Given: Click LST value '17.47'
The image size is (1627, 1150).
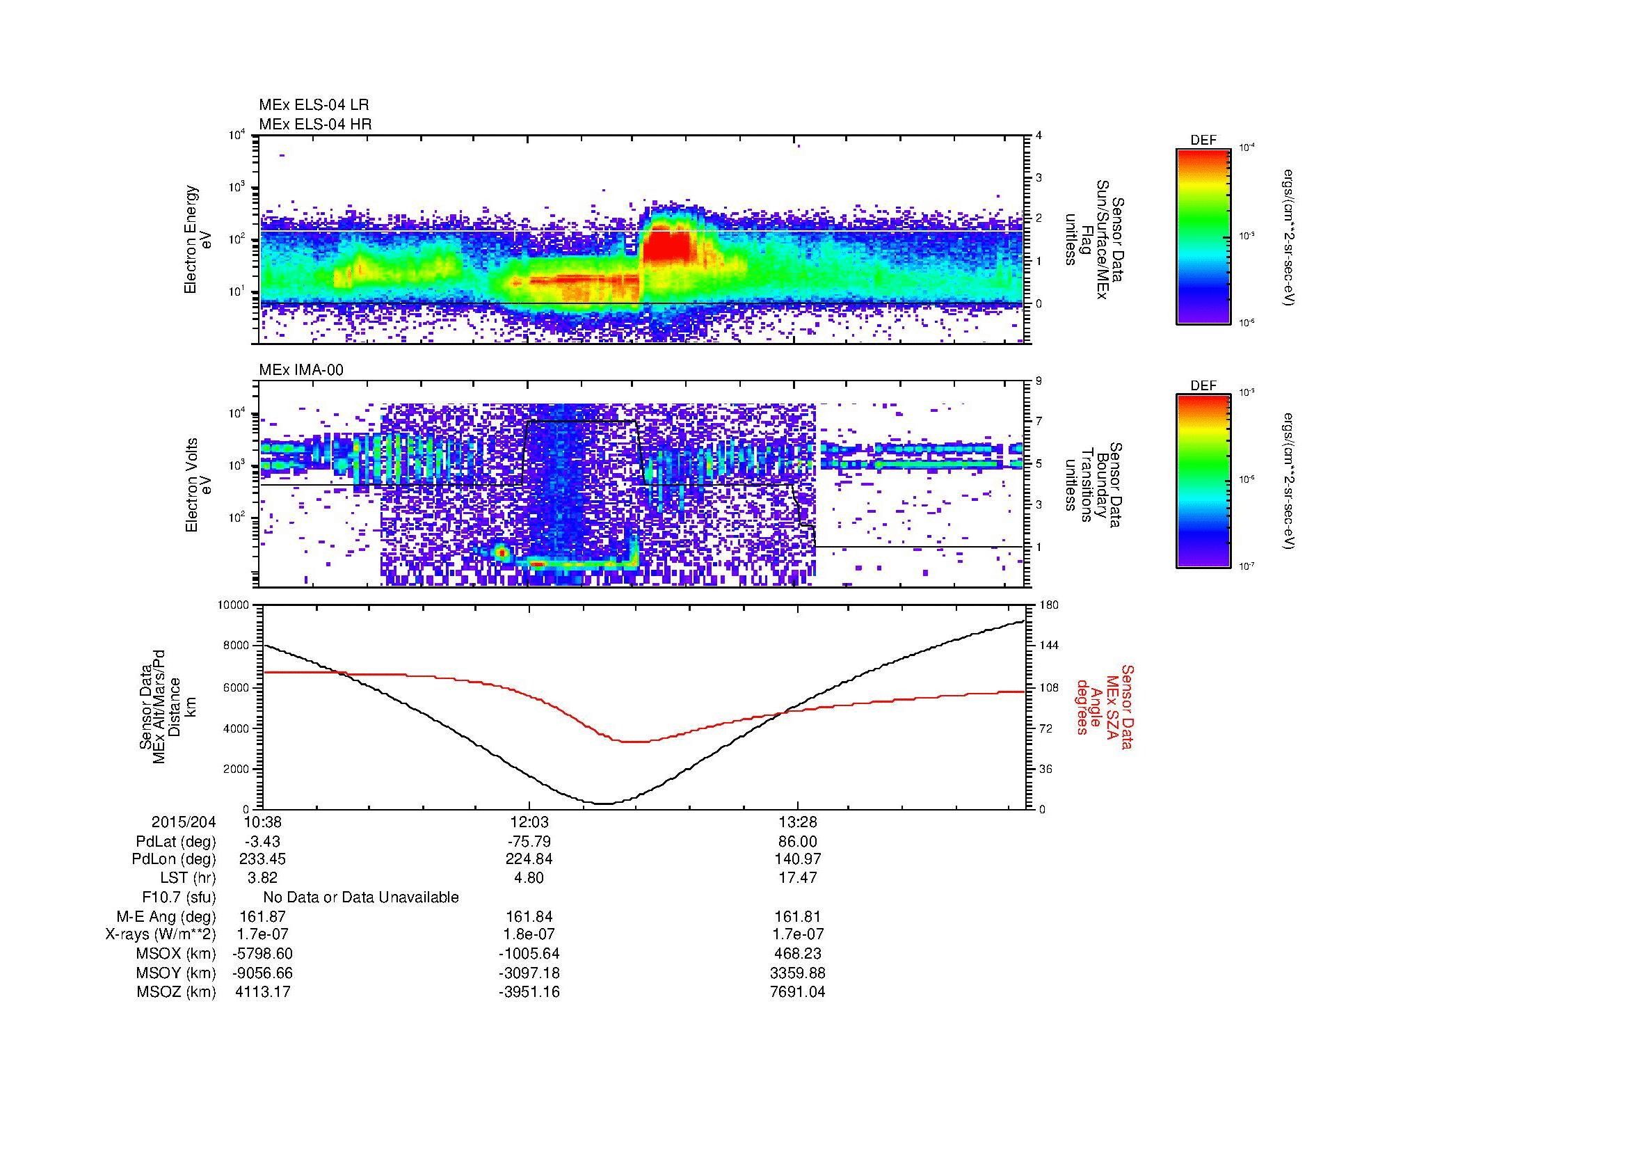Looking at the screenshot, I should click(798, 878).
